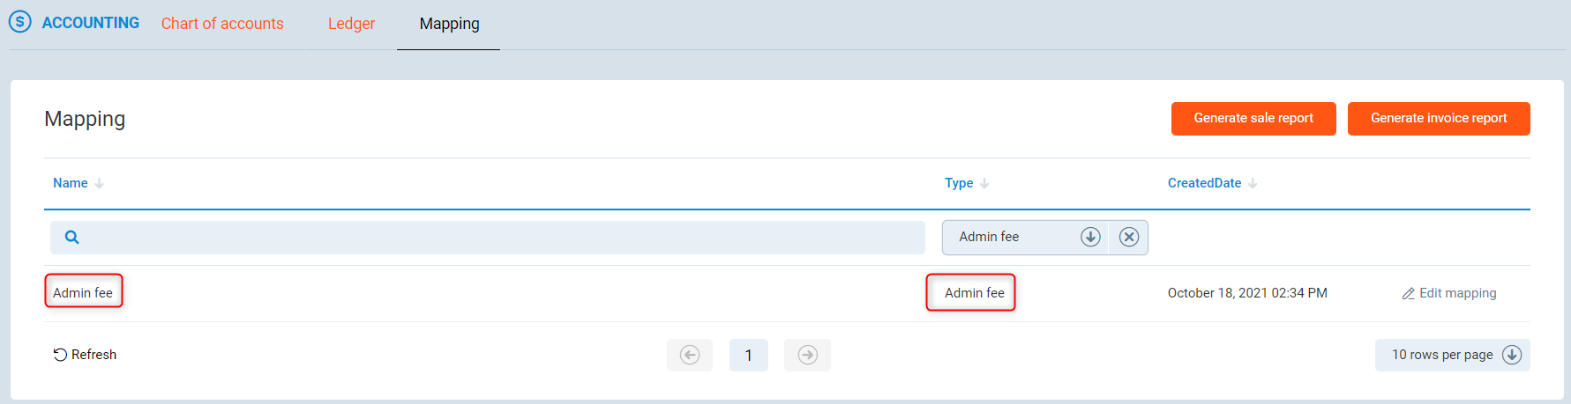Click the Type column sort arrow

[x=984, y=183]
